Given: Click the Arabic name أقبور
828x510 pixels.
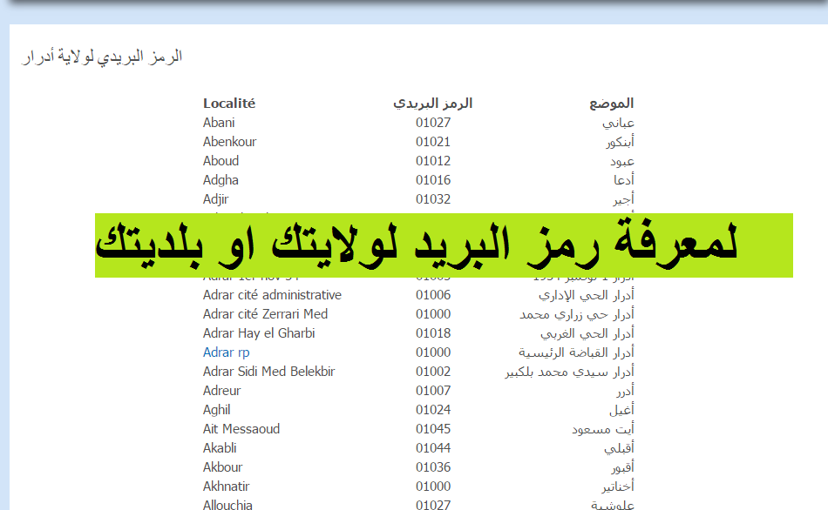Looking at the screenshot, I should (x=622, y=468).
